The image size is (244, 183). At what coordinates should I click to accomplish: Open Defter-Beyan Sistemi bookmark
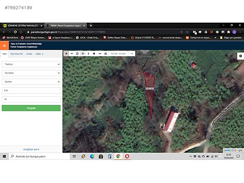(x=115, y=37)
